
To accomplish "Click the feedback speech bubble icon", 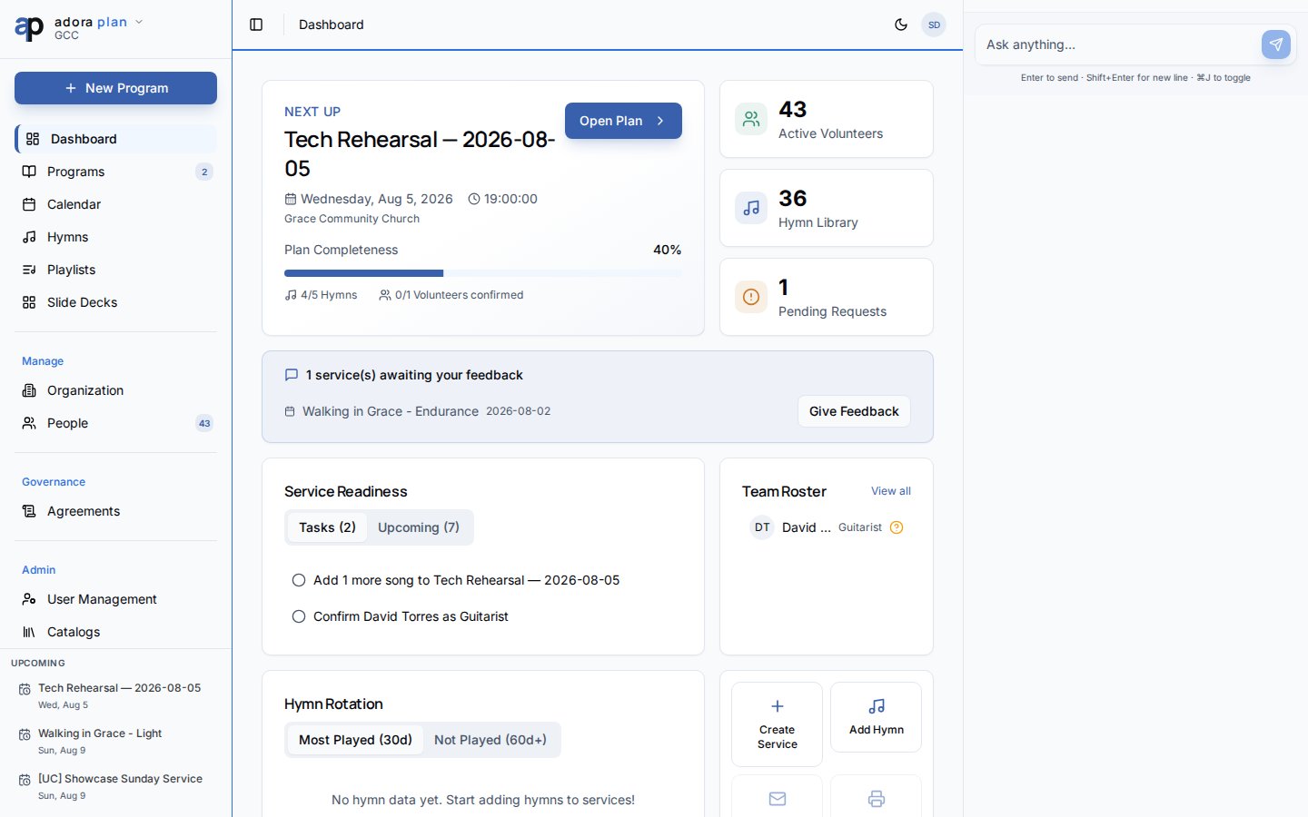I will click(x=292, y=375).
